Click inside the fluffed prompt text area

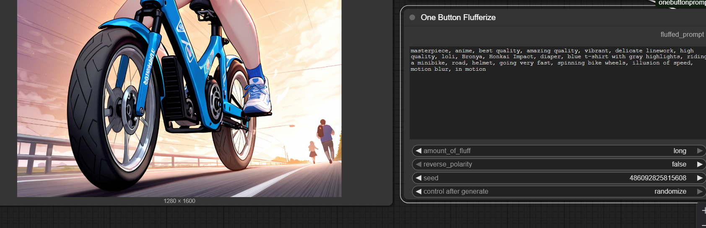click(558, 93)
